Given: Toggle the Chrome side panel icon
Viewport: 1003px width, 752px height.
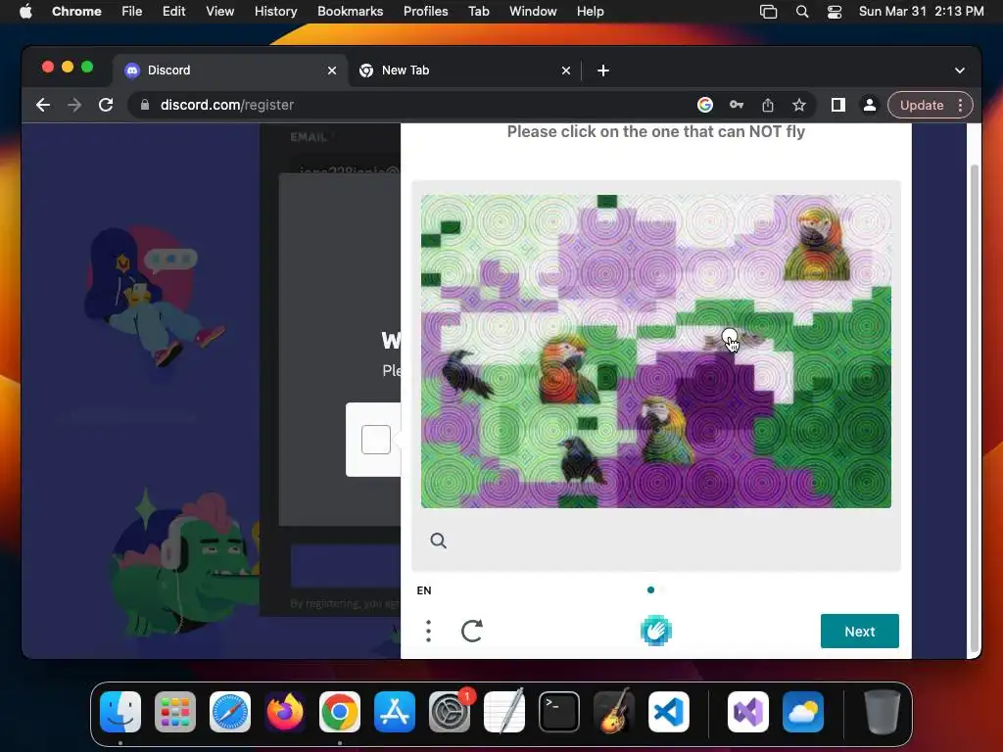Looking at the screenshot, I should click(838, 105).
